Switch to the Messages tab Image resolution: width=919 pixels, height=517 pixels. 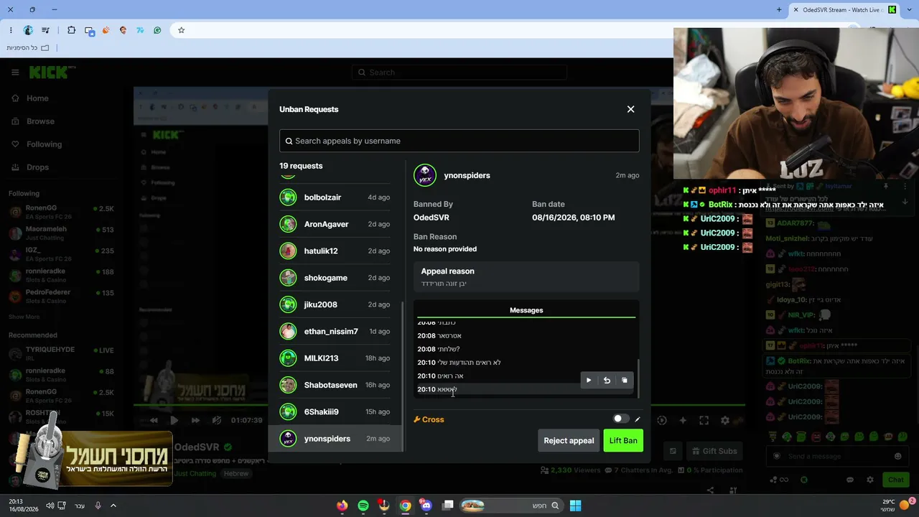point(526,310)
